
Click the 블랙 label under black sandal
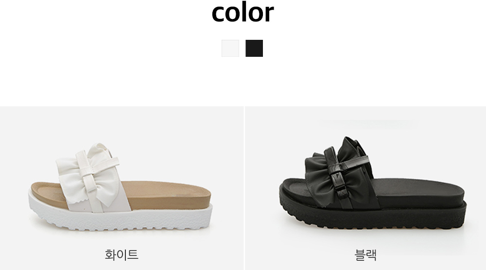pyautogui.click(x=365, y=255)
